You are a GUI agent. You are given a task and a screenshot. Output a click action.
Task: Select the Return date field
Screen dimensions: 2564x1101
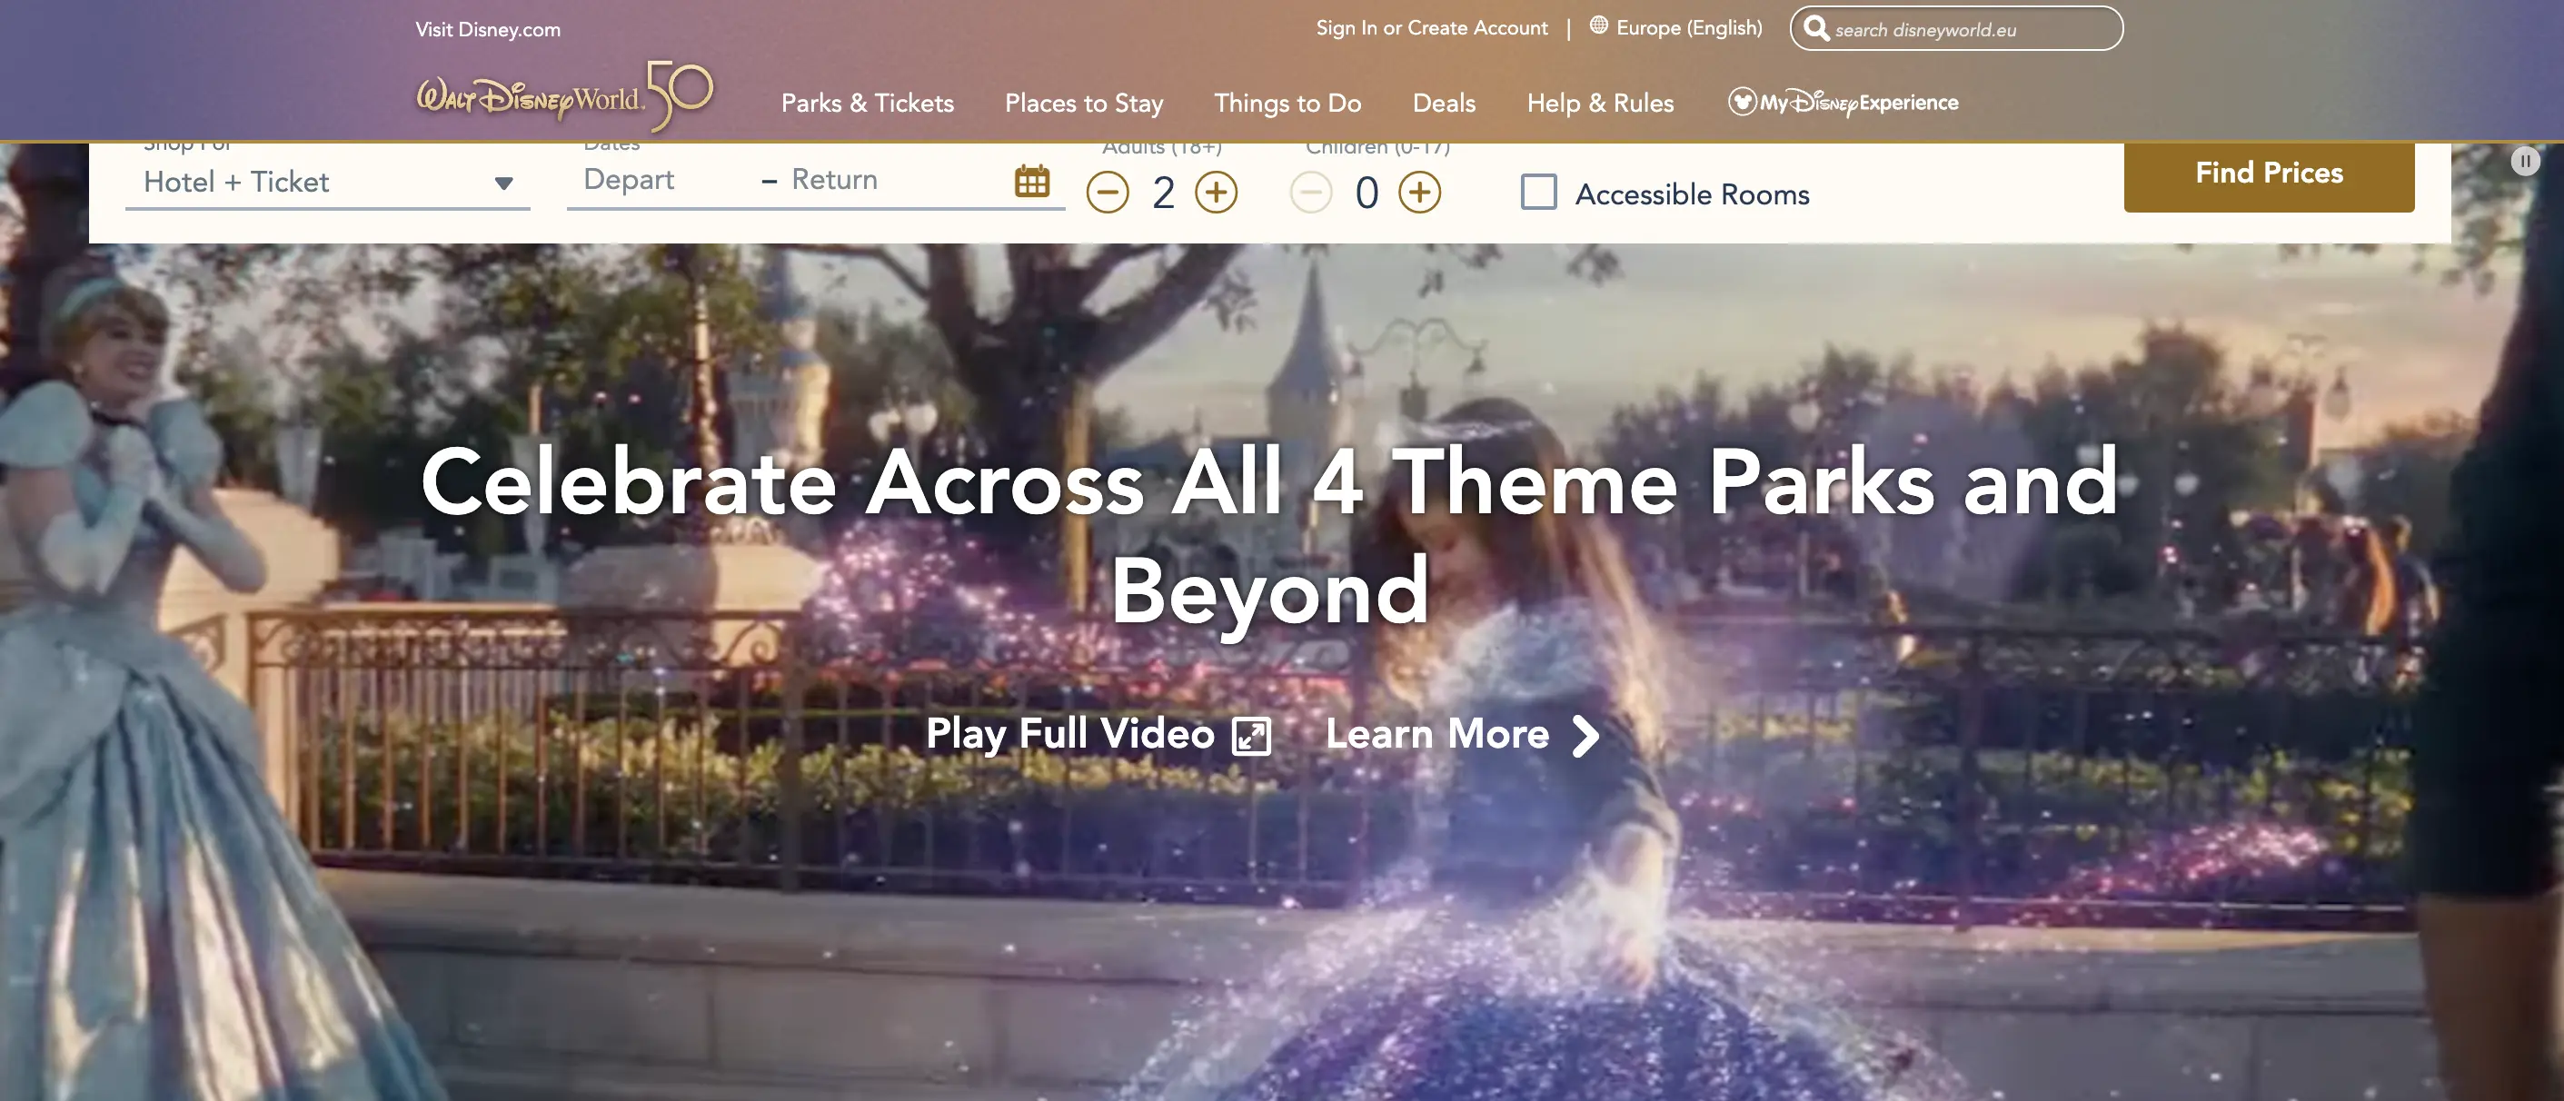tap(834, 179)
